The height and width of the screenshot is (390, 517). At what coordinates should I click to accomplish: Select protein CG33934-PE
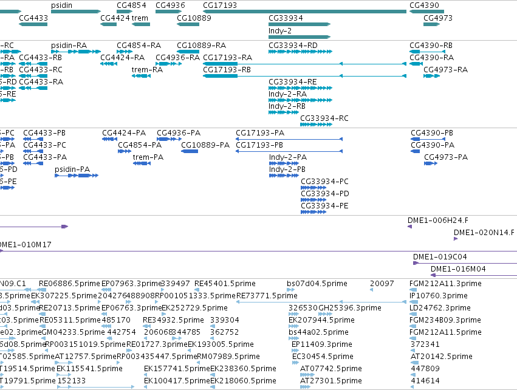point(313,212)
